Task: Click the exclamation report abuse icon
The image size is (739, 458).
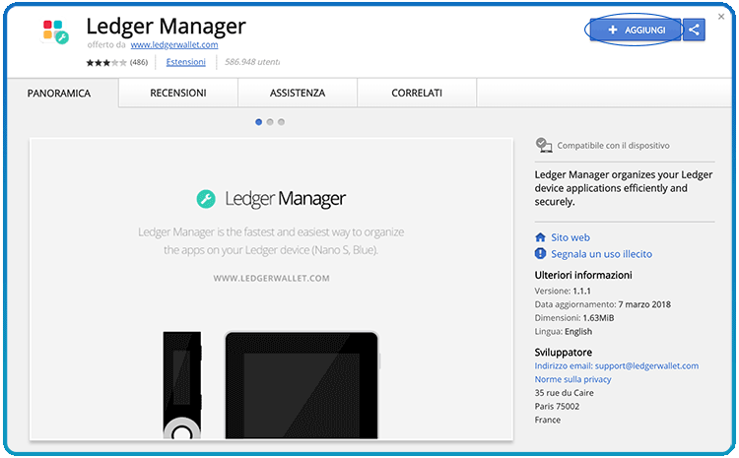Action: [x=541, y=253]
